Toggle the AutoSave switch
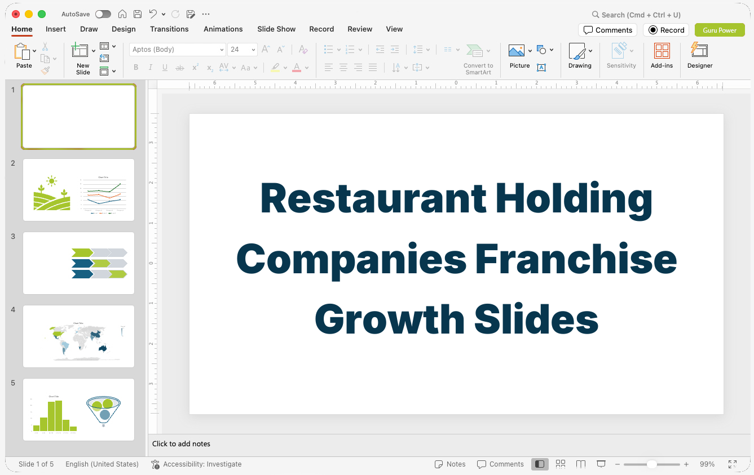The image size is (754, 475). pos(103,14)
